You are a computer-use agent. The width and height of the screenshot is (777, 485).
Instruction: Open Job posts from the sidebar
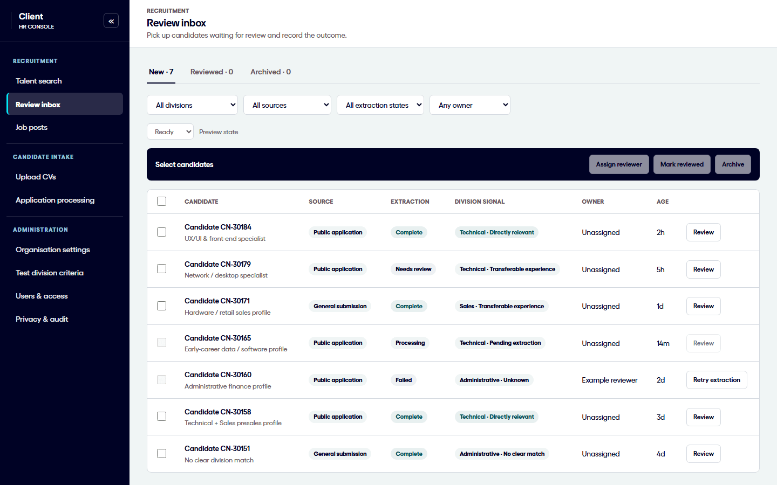pos(65,127)
